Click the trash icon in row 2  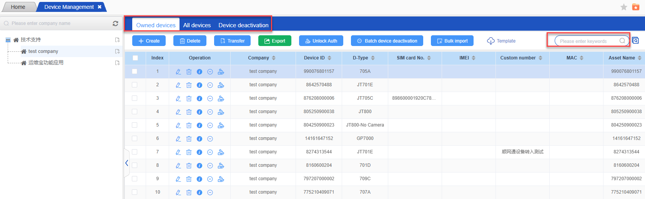pyautogui.click(x=189, y=85)
